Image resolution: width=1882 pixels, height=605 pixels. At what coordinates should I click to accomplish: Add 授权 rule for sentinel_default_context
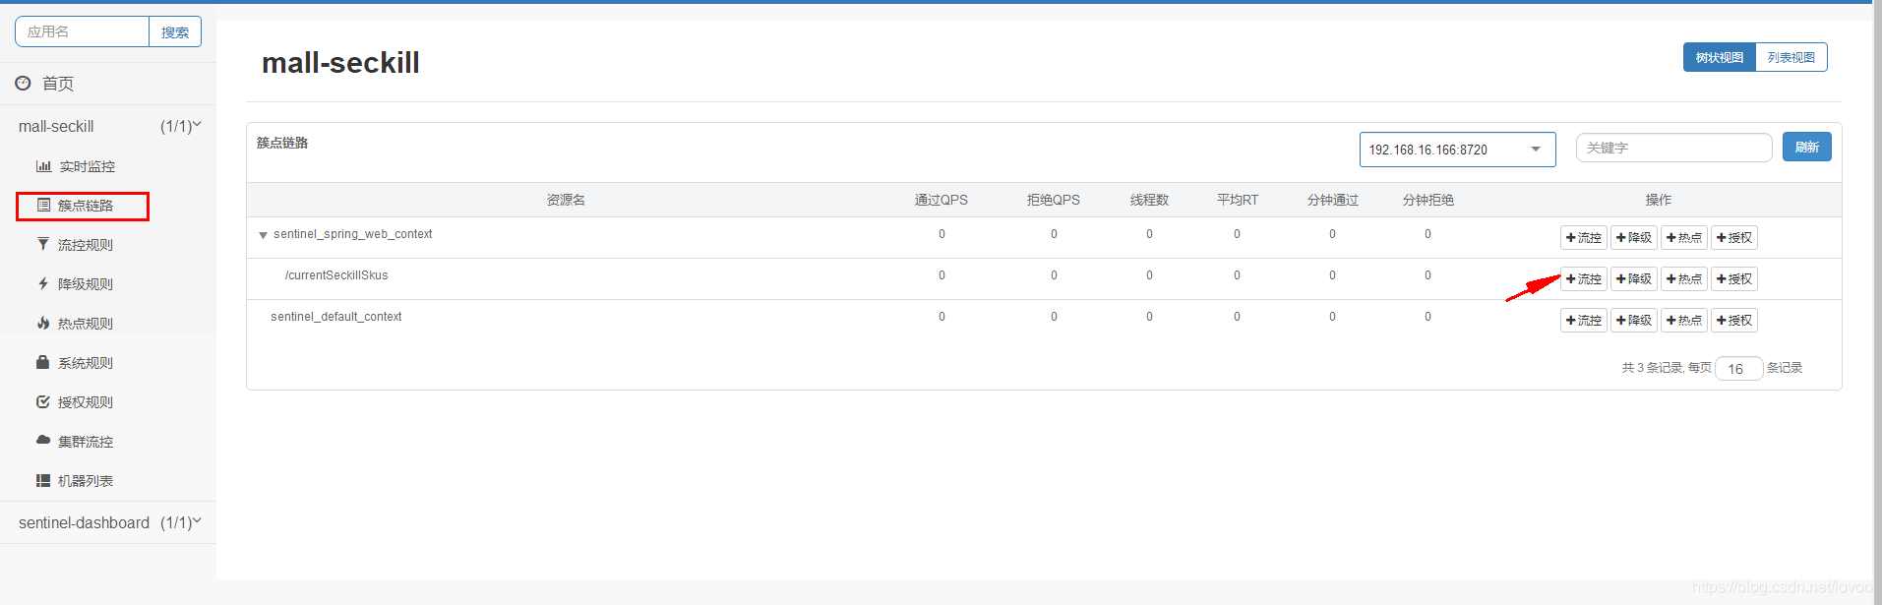coord(1733,321)
